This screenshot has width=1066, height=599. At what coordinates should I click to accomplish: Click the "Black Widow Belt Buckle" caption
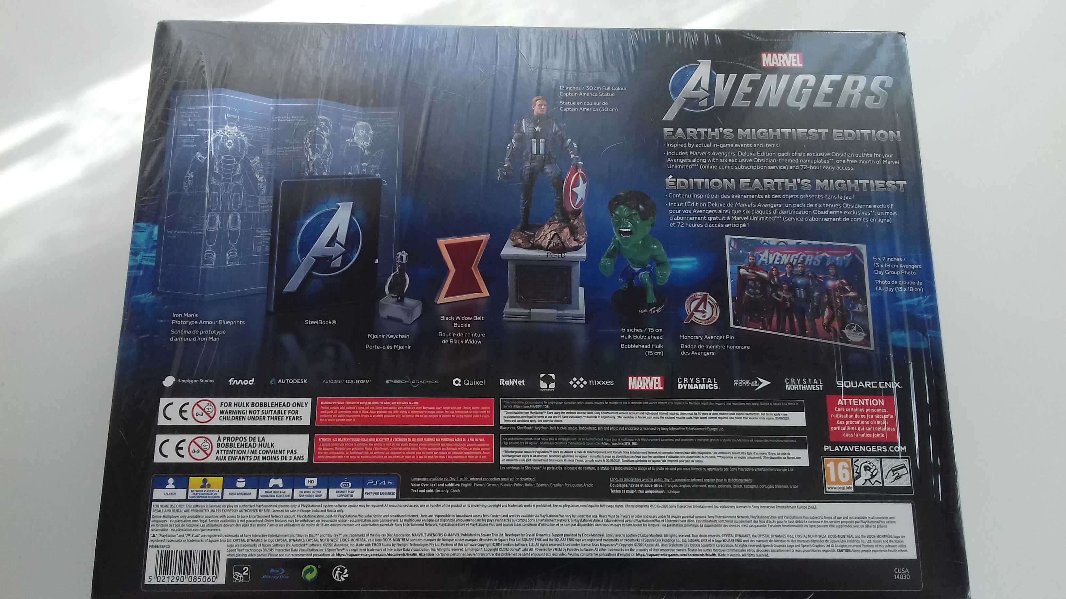(462, 321)
